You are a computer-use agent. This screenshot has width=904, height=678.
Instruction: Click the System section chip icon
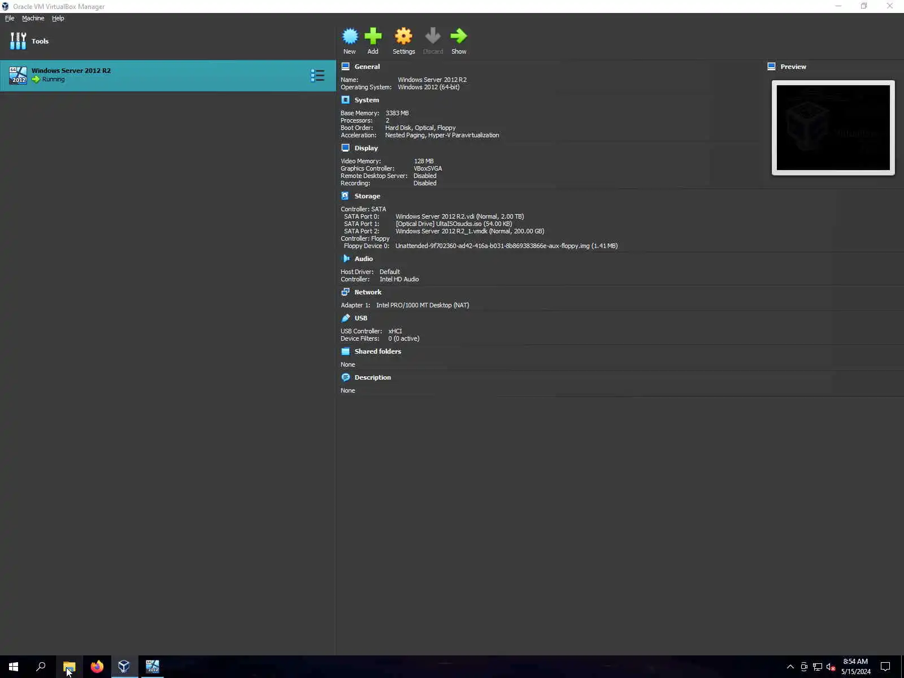(x=345, y=100)
